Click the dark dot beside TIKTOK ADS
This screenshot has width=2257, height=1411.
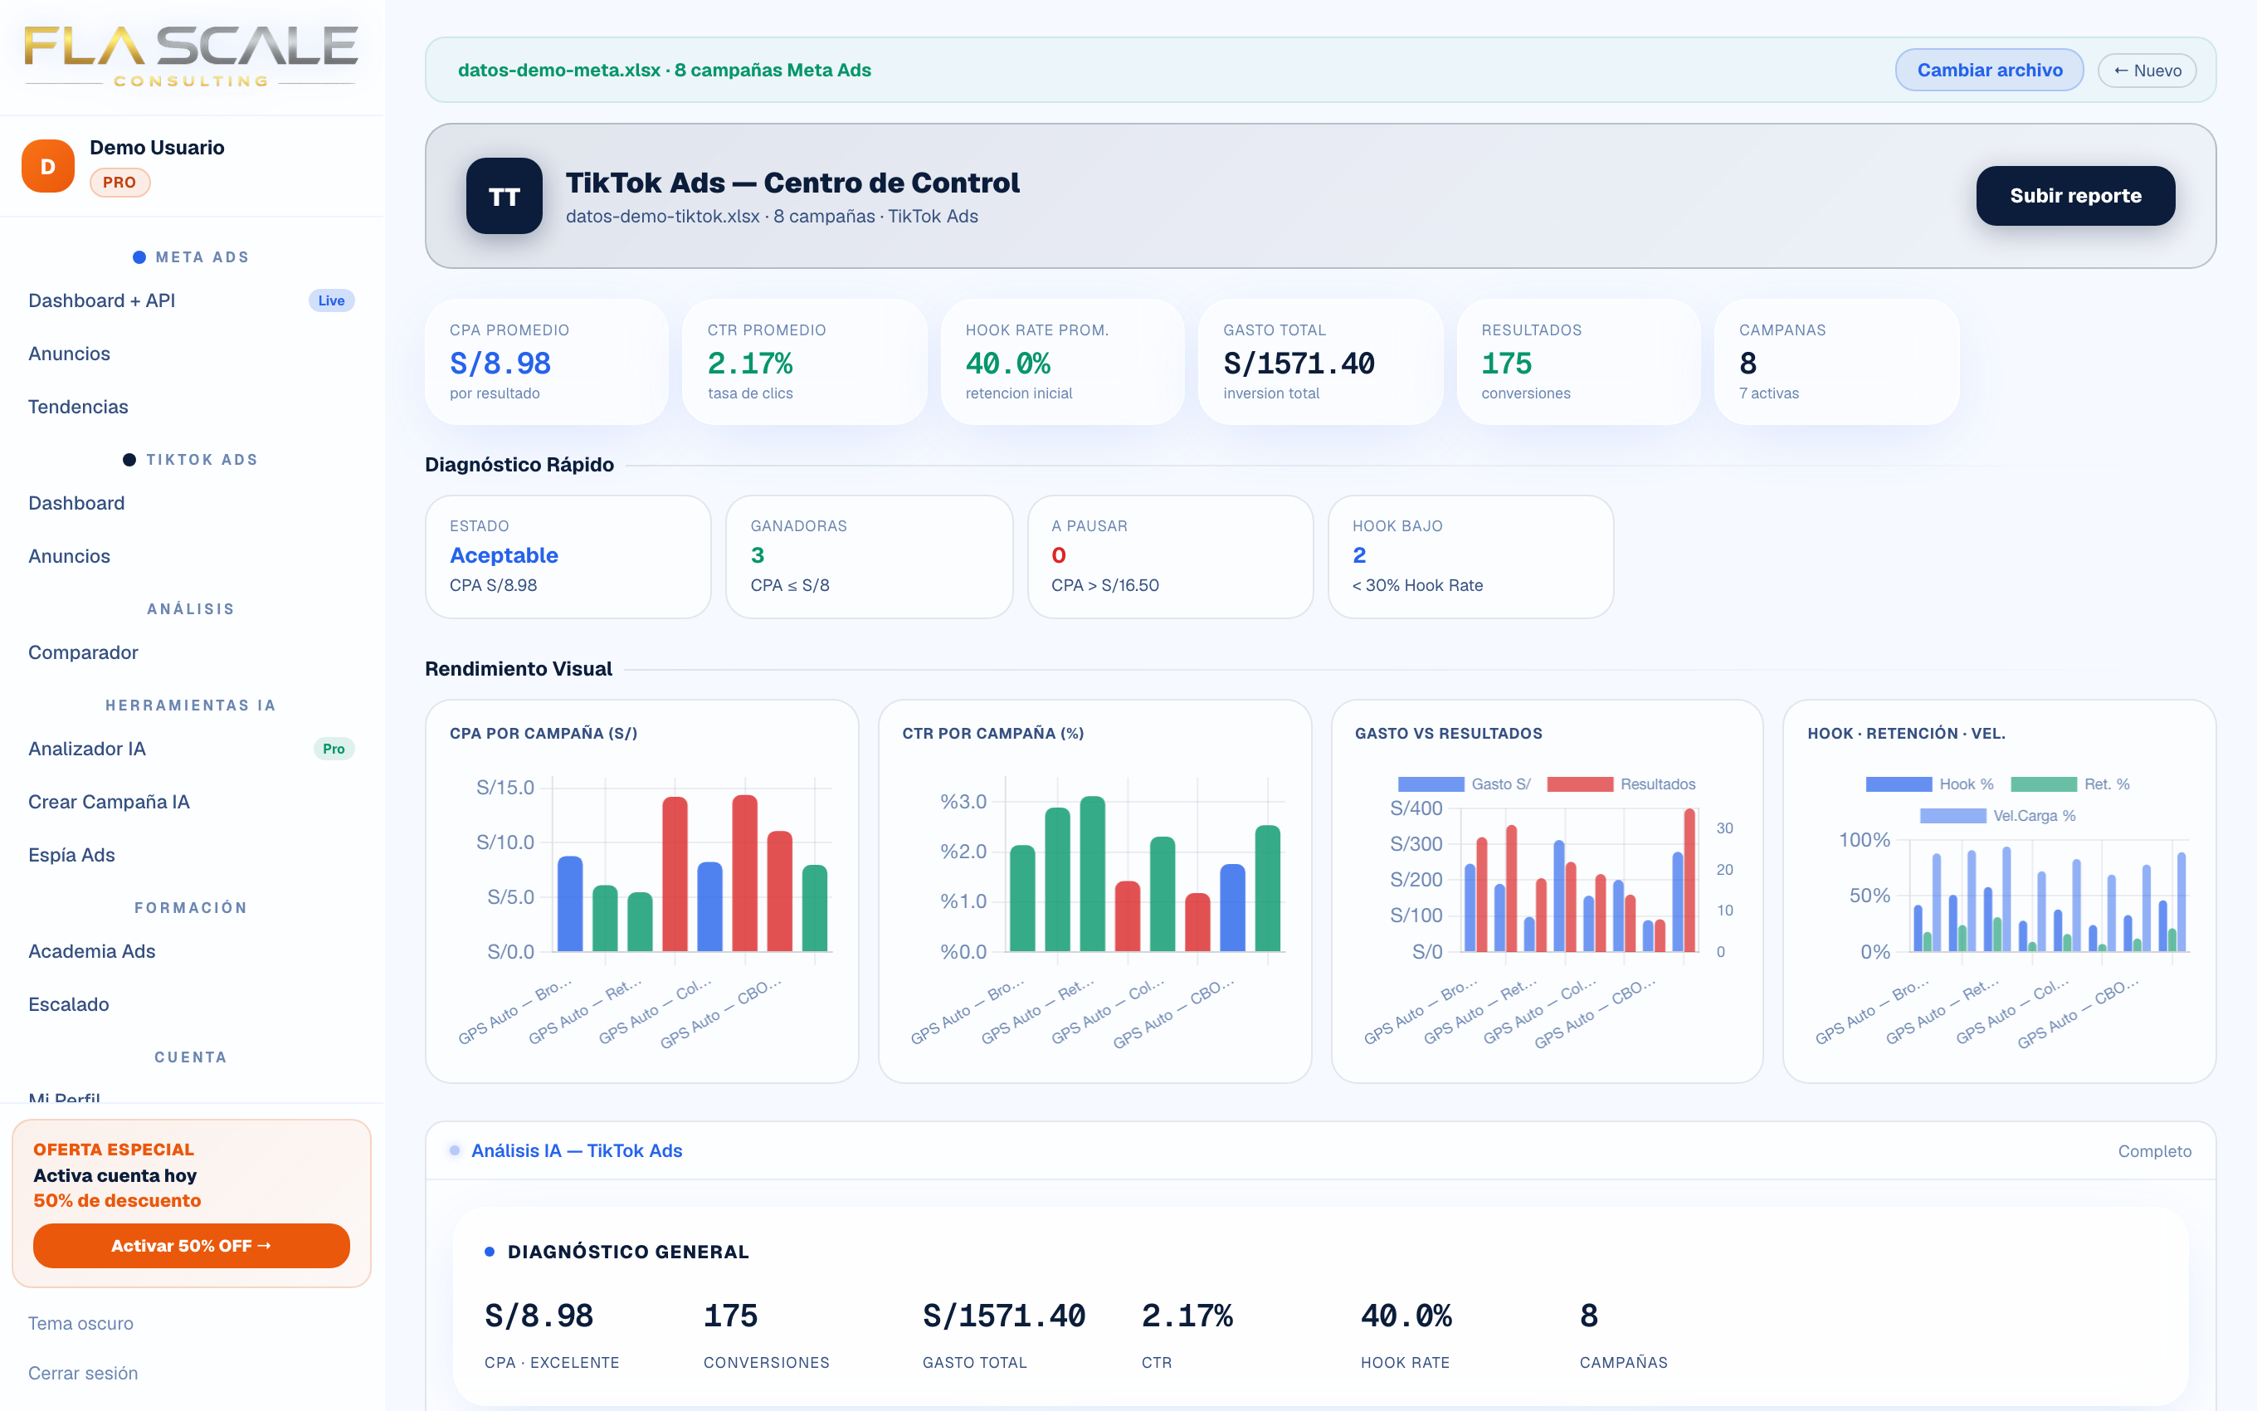point(129,460)
